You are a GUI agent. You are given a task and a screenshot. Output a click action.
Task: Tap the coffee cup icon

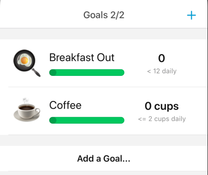[27, 110]
